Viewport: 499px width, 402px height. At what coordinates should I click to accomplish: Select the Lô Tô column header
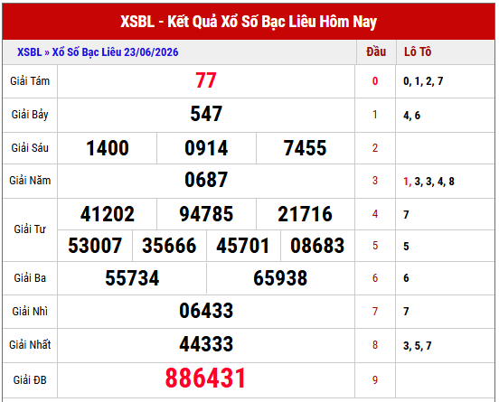coord(418,51)
